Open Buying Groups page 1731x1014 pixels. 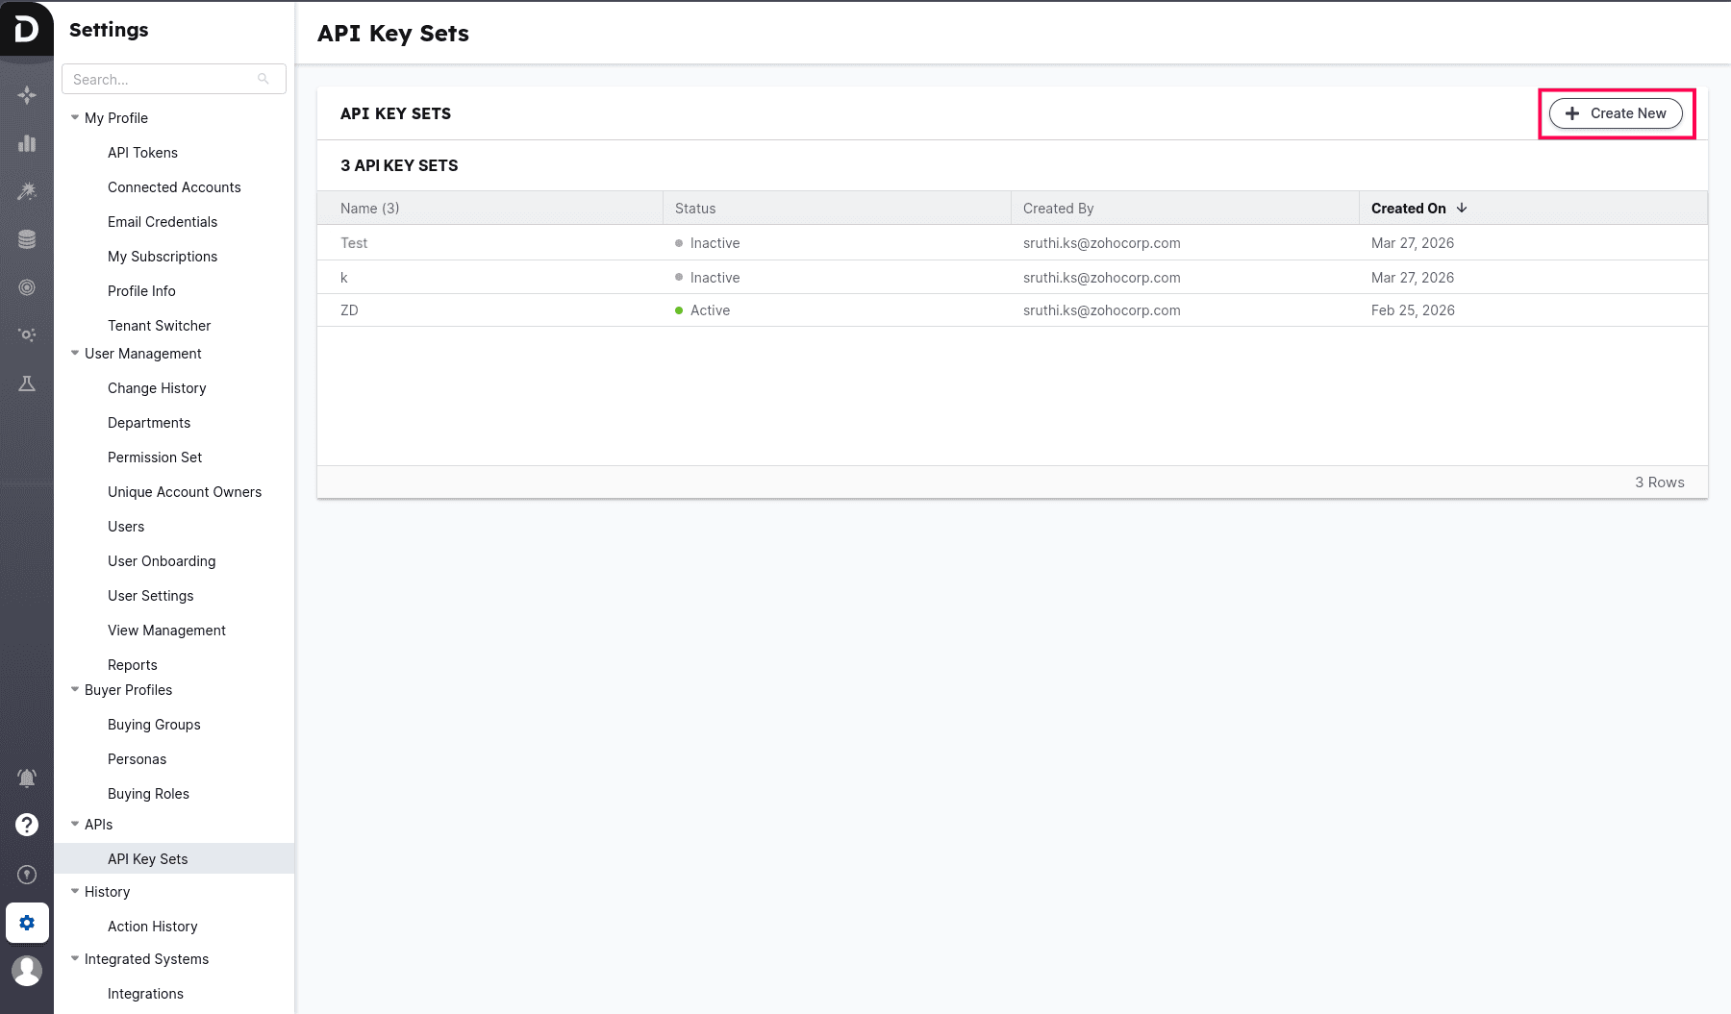154,725
